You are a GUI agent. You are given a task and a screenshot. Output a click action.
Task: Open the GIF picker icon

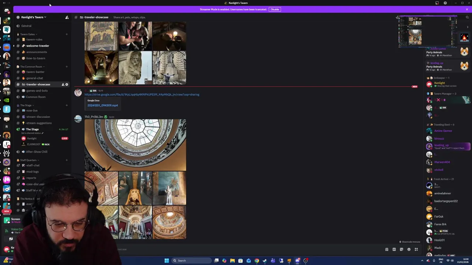click(394, 250)
